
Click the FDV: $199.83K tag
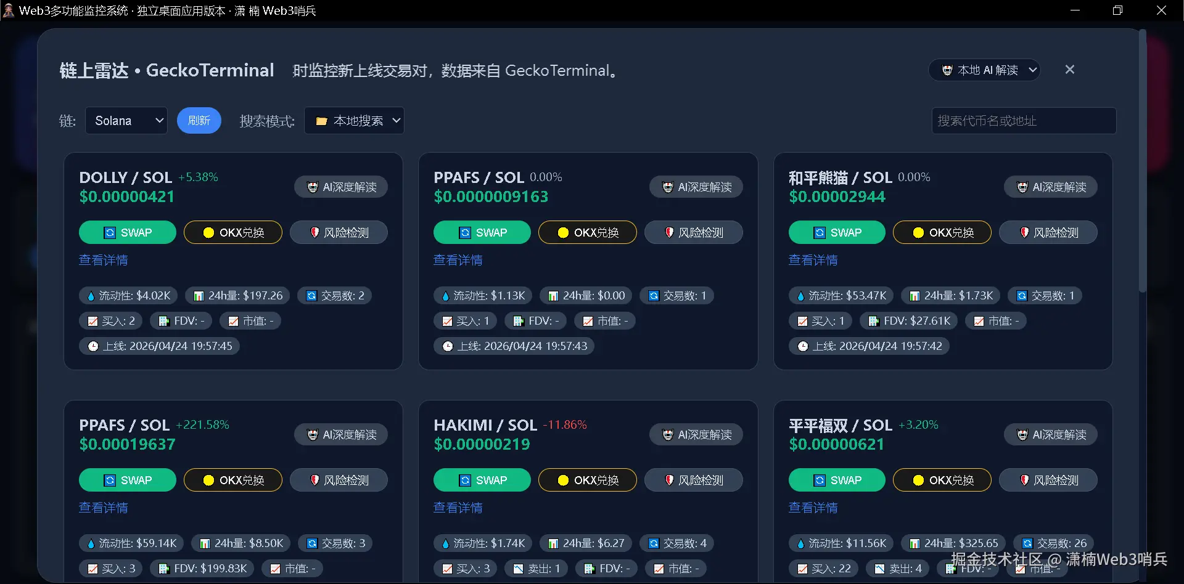(x=202, y=569)
